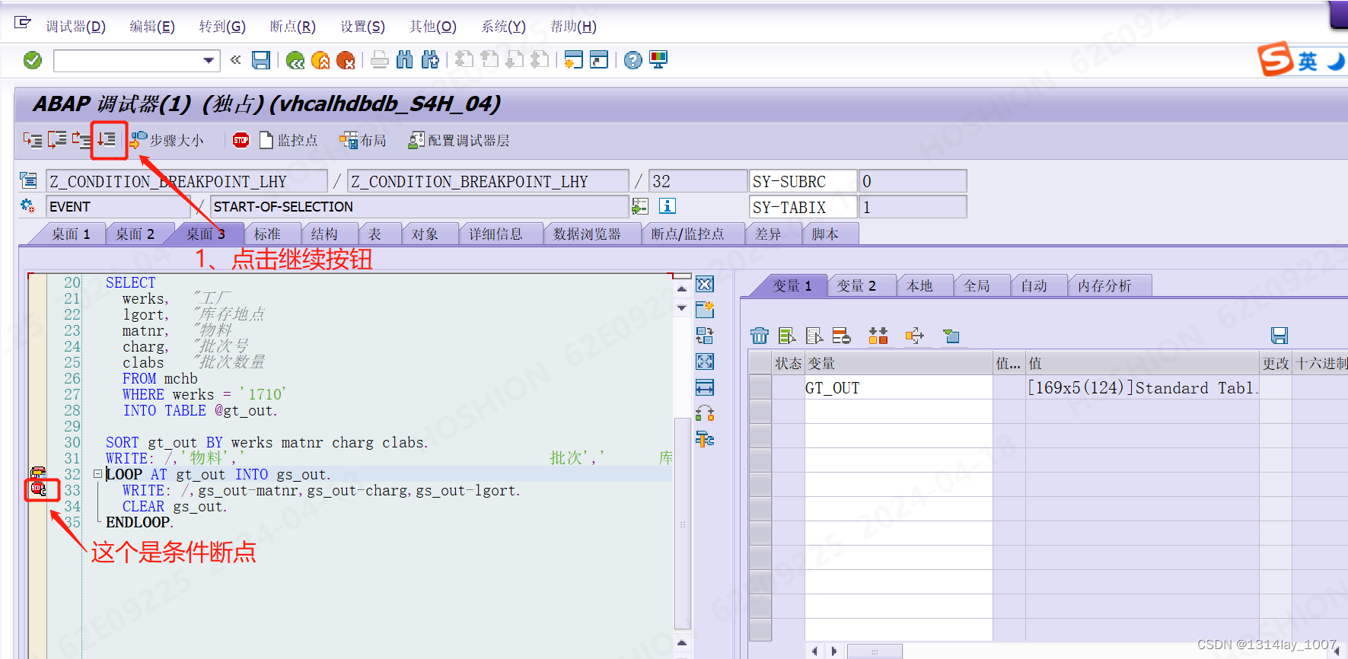
Task: Click the 监控点 watchpoint button
Action: (288, 140)
